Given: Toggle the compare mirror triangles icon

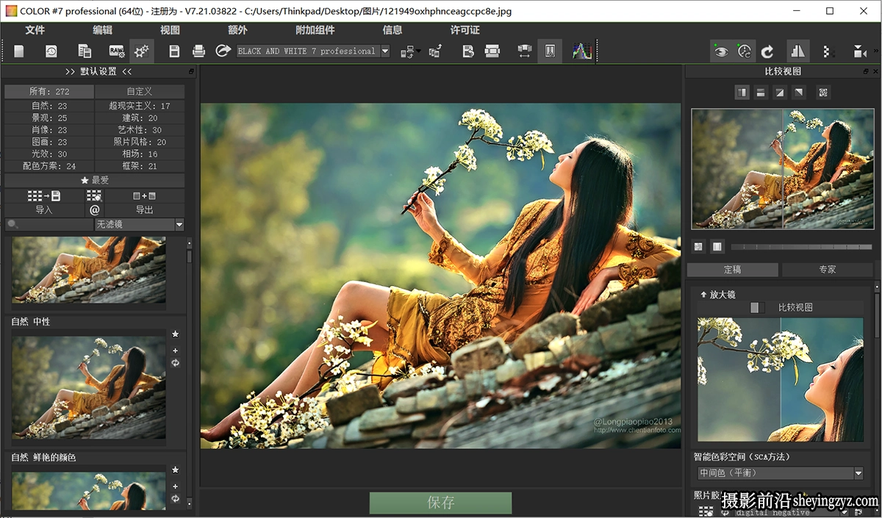Looking at the screenshot, I should coord(798,51).
